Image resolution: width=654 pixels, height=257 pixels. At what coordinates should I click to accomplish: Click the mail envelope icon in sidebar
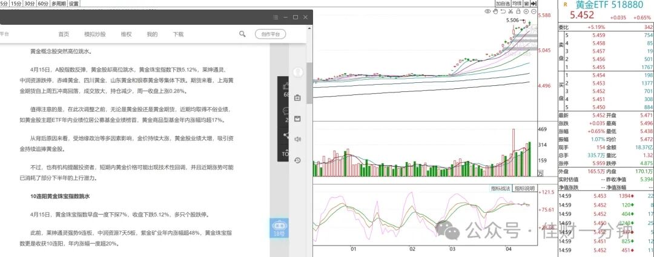(297, 119)
